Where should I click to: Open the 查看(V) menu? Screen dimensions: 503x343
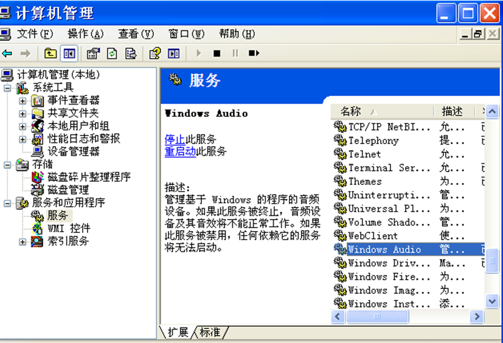coord(136,34)
